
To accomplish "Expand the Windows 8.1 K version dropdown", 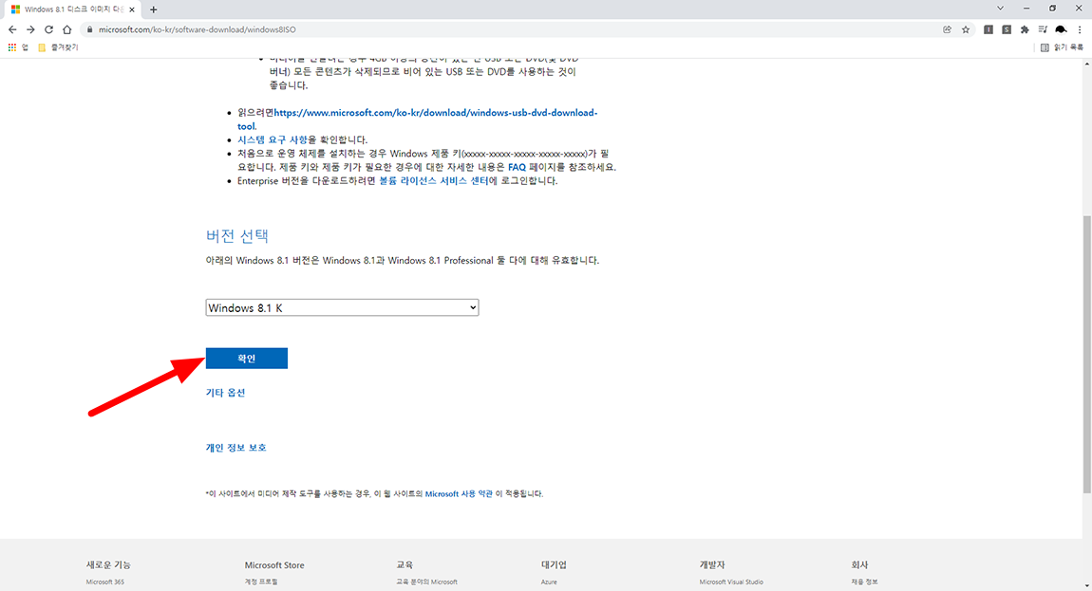I will click(x=342, y=307).
